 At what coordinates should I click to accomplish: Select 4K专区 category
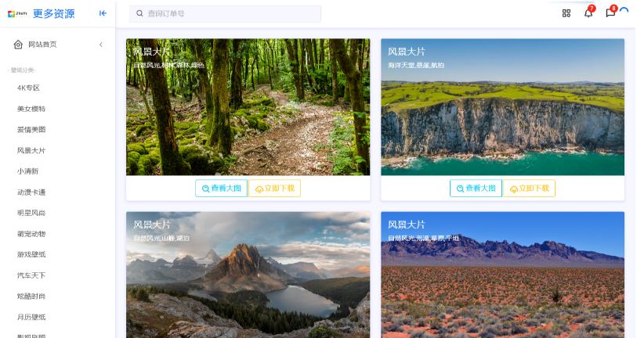(28, 88)
